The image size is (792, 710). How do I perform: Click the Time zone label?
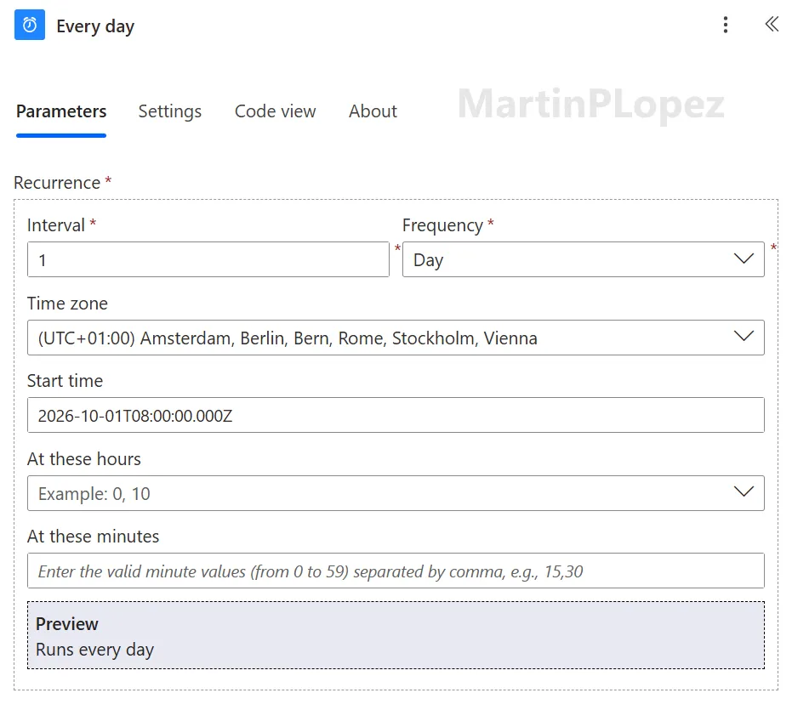[67, 304]
